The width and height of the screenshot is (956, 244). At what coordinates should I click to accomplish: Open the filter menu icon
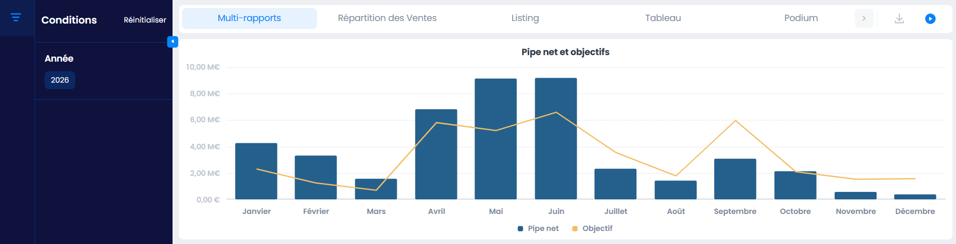pyautogui.click(x=16, y=18)
